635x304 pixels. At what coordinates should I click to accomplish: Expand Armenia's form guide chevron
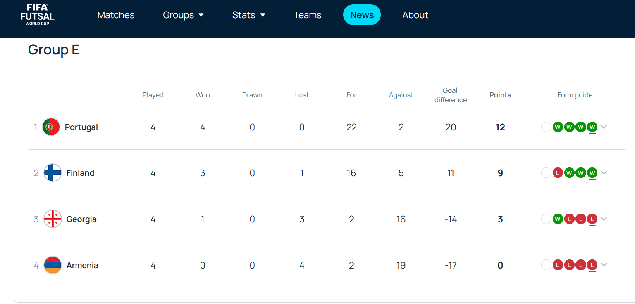click(x=604, y=265)
